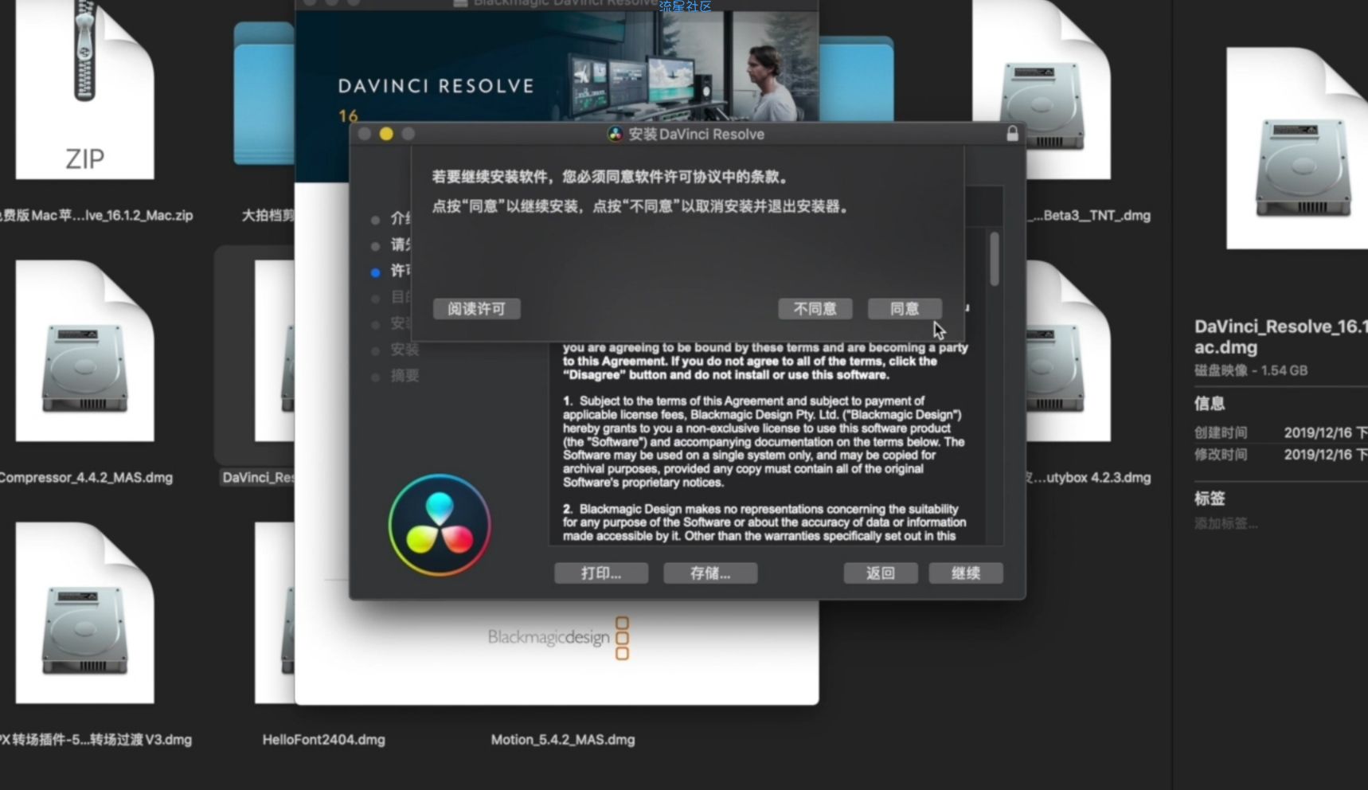Click the lve_16.1.2_Mac.zip file name
The image size is (1368, 790).
point(96,216)
